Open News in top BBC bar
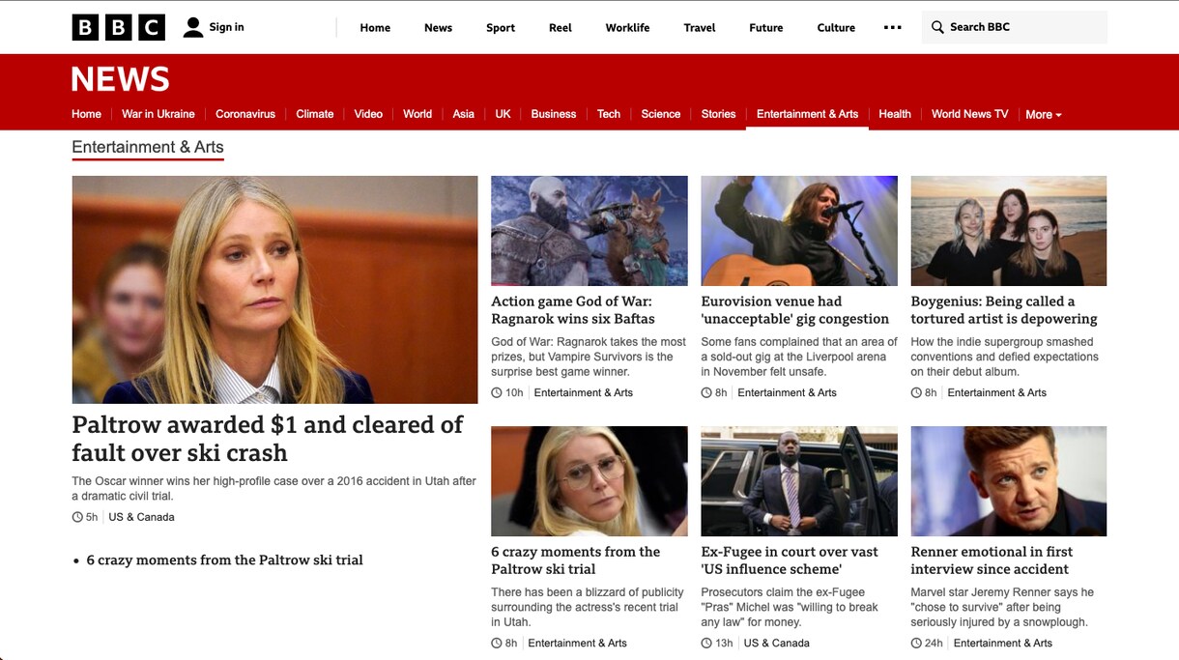 pyautogui.click(x=438, y=27)
